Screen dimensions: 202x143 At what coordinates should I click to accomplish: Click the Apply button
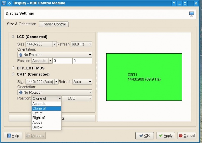[x=165, y=136]
